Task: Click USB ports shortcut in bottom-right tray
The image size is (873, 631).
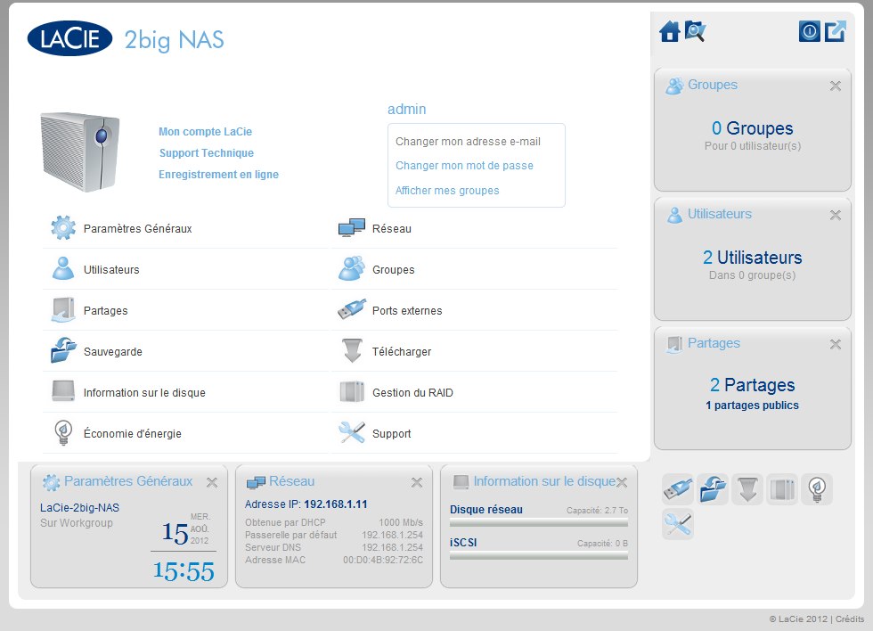Action: (678, 489)
